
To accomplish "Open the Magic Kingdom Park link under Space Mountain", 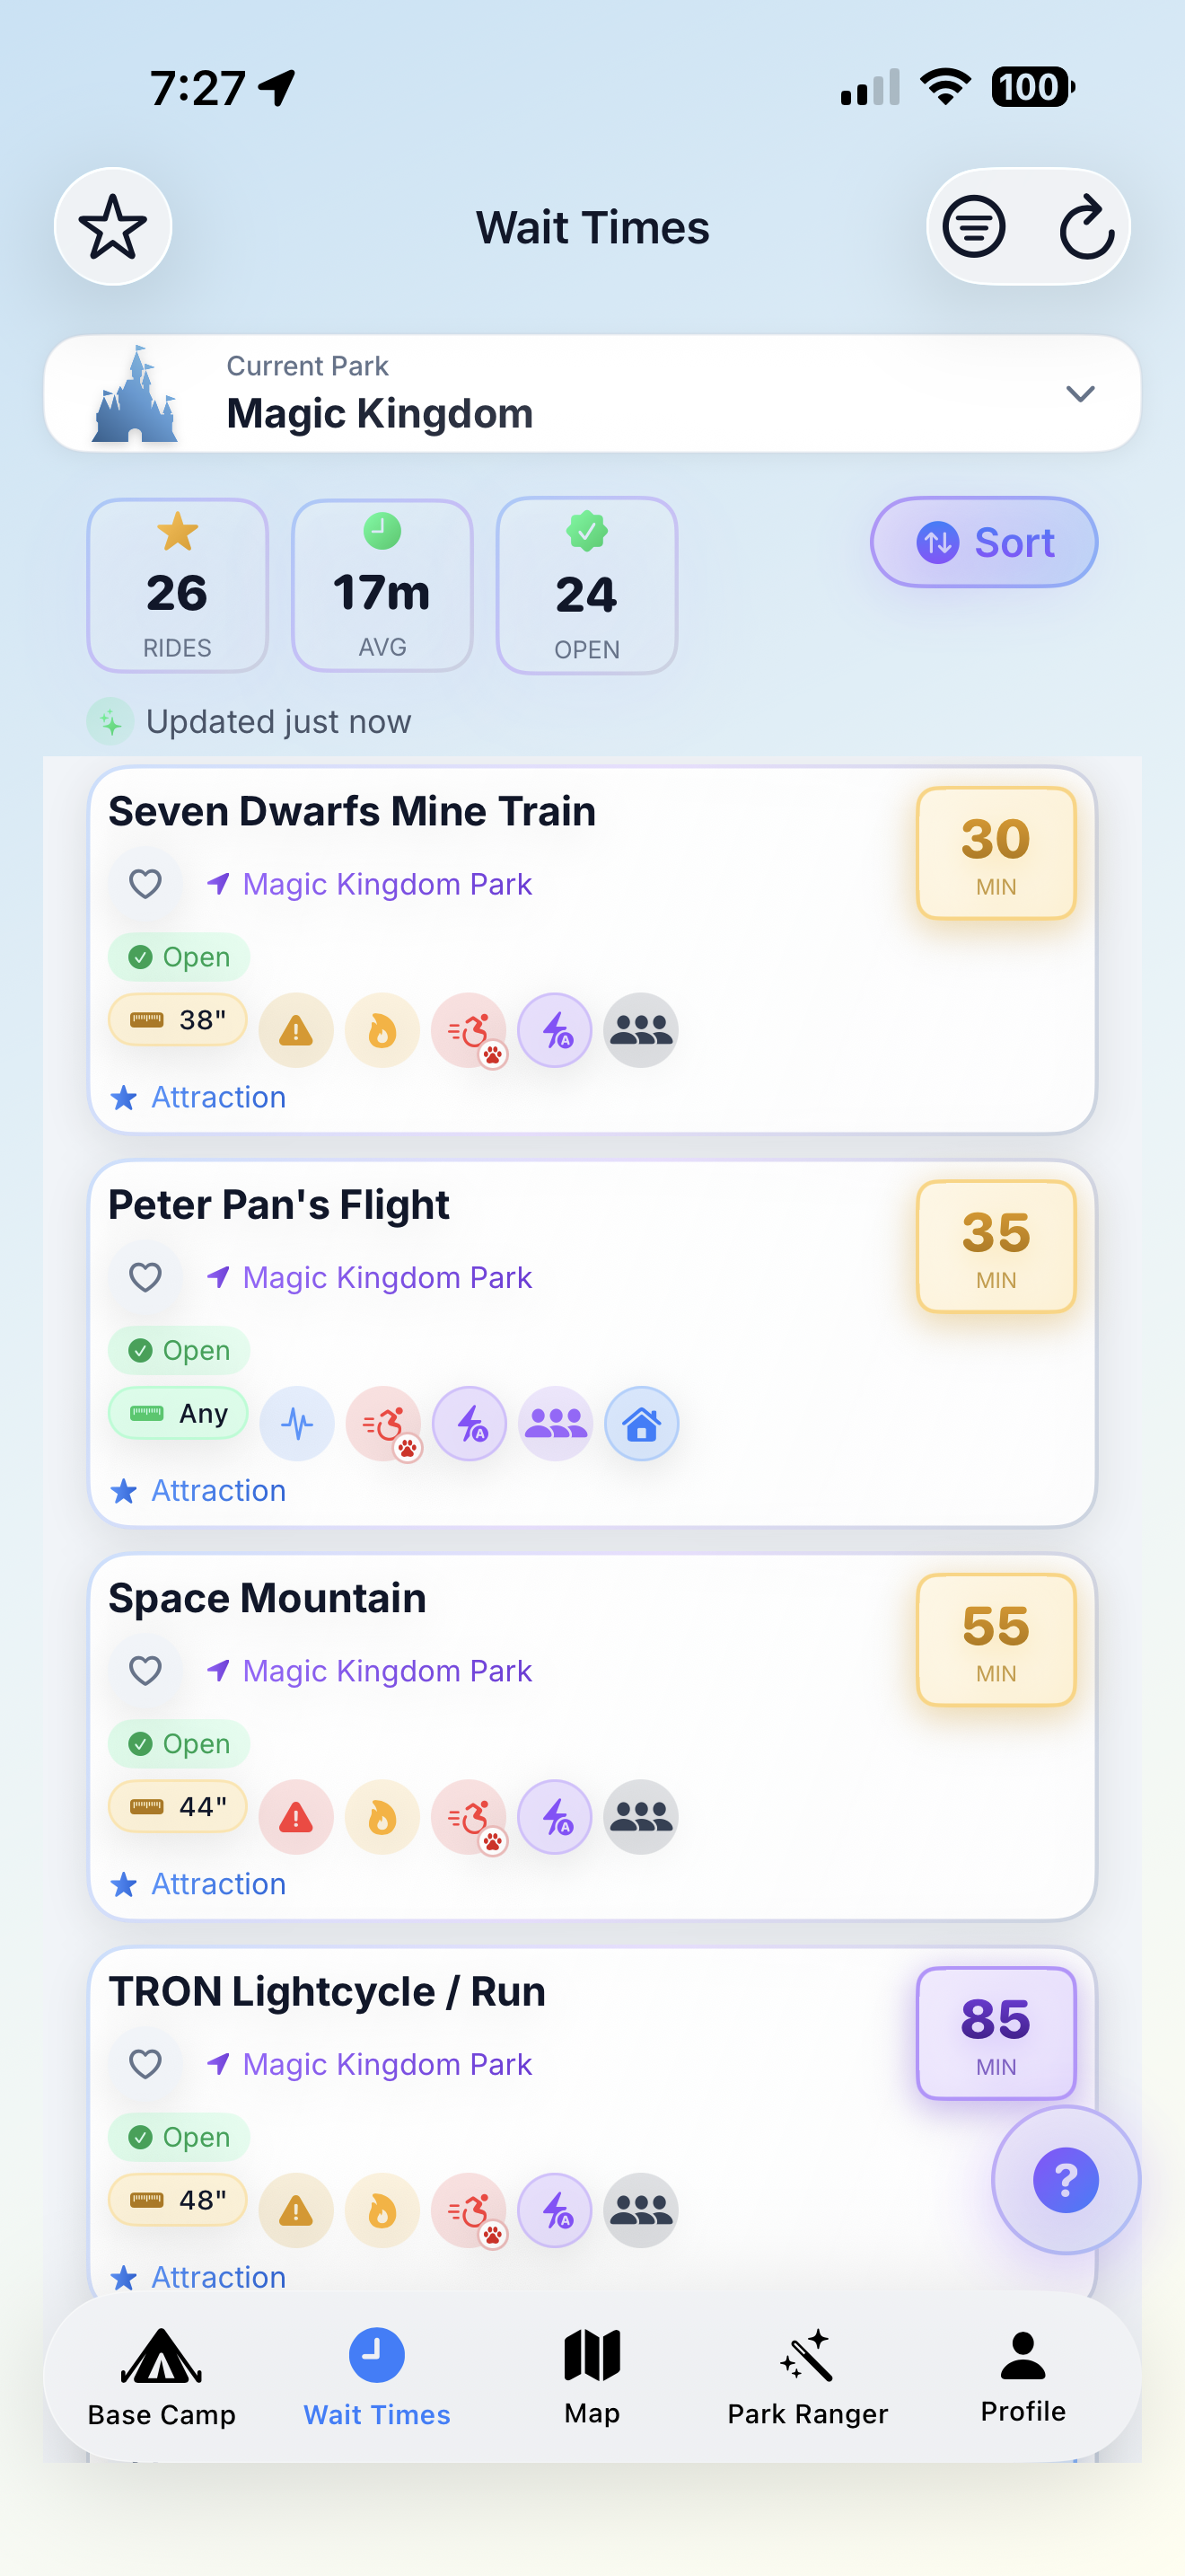I will coord(388,1670).
